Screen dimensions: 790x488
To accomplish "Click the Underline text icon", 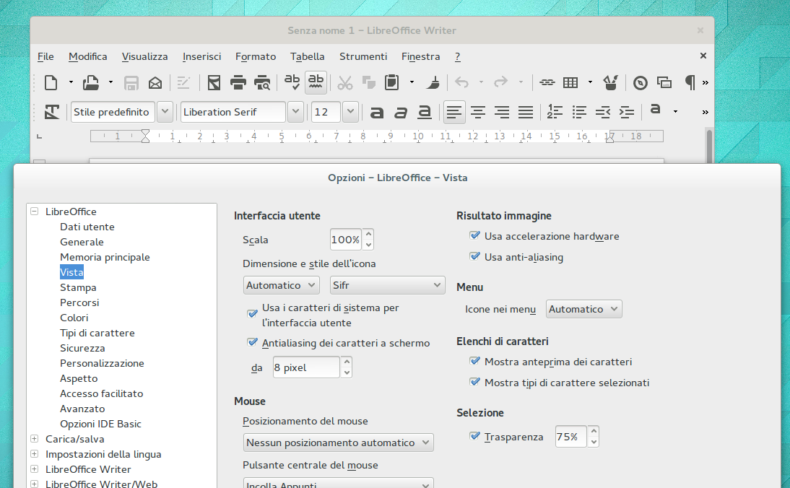I will pos(425,113).
